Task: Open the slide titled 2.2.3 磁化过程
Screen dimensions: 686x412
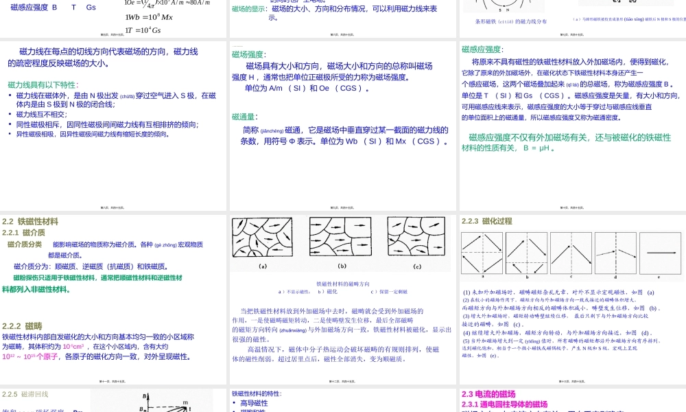Action: 573,299
